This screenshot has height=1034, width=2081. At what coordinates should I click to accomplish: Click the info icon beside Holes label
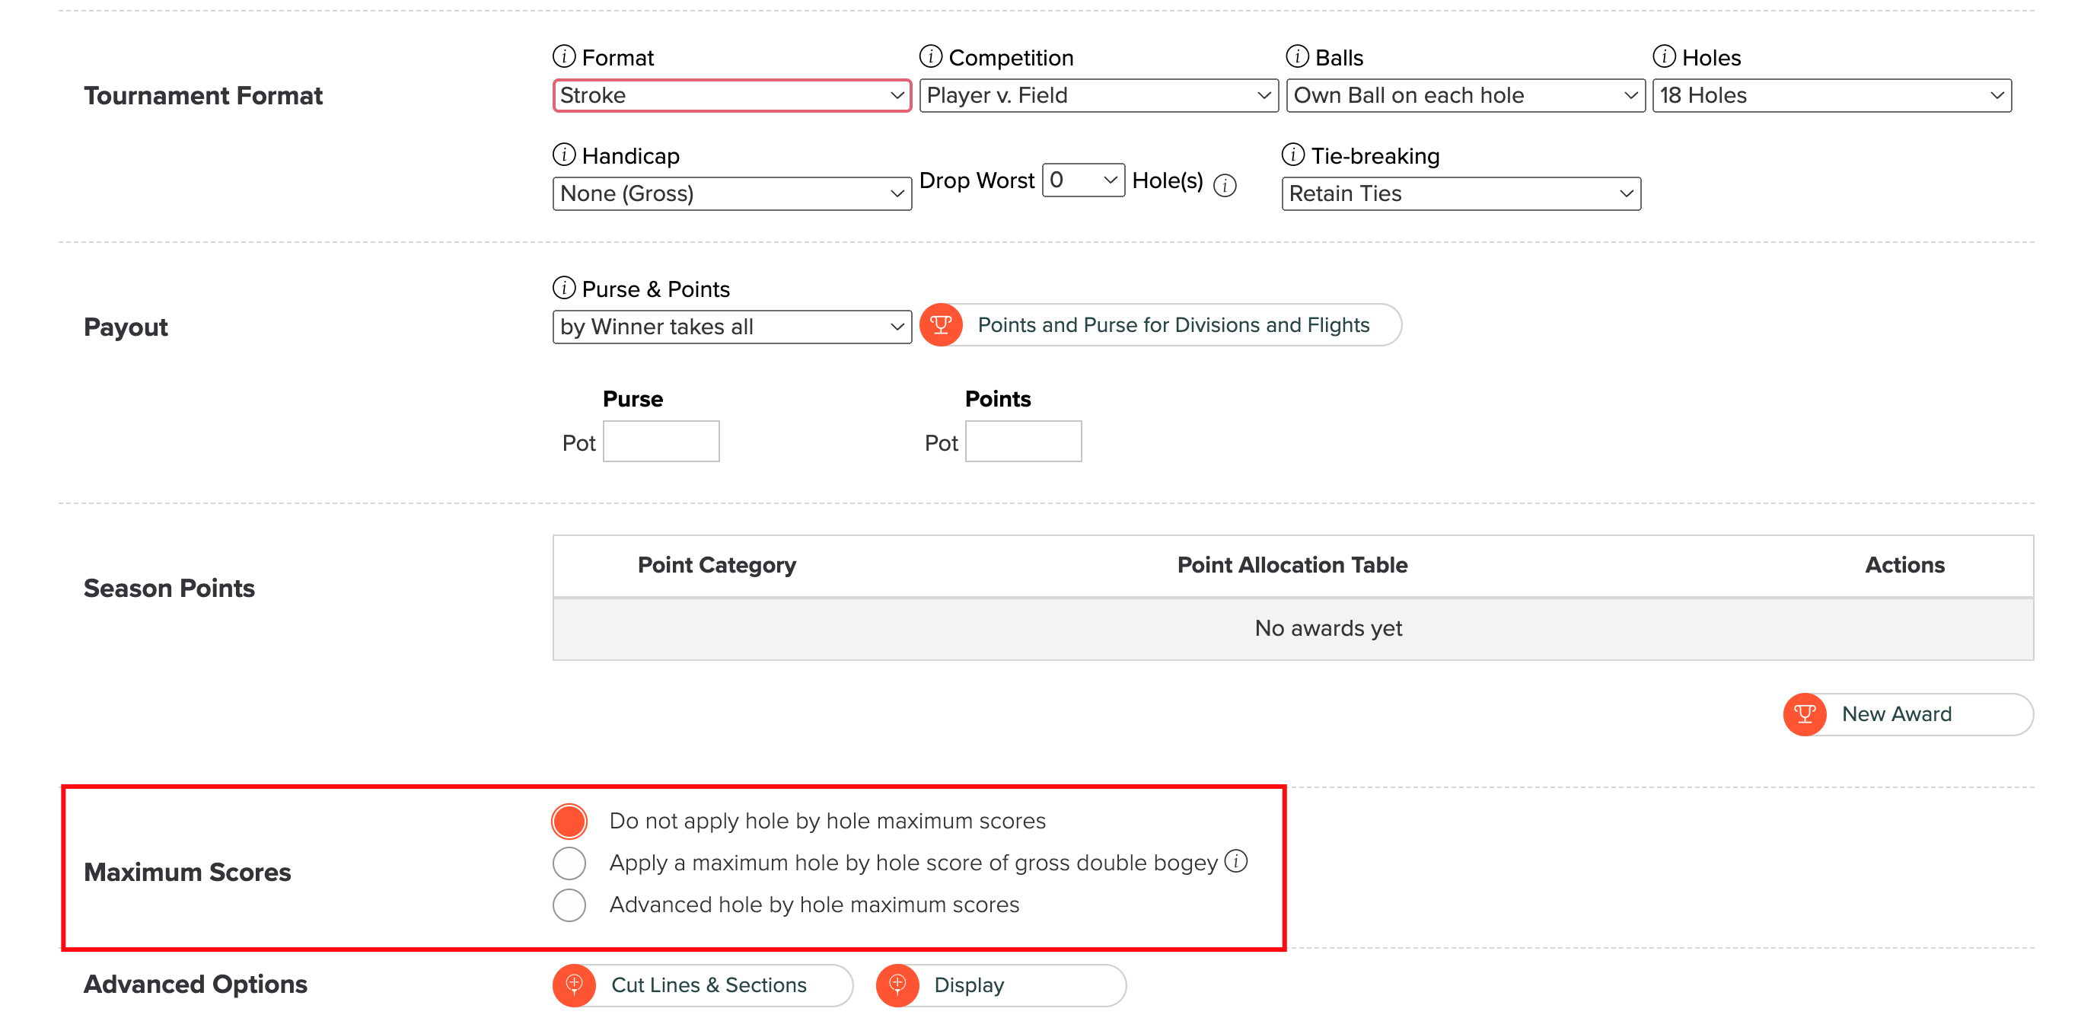pyautogui.click(x=1664, y=56)
